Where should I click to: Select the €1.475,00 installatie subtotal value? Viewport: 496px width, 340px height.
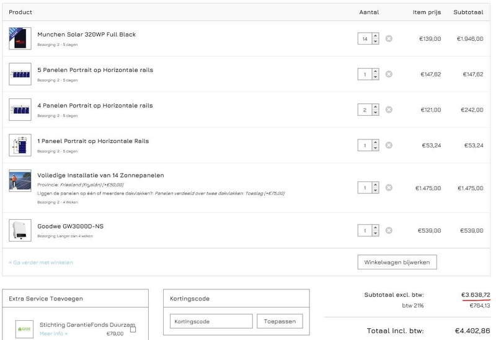tap(471, 188)
